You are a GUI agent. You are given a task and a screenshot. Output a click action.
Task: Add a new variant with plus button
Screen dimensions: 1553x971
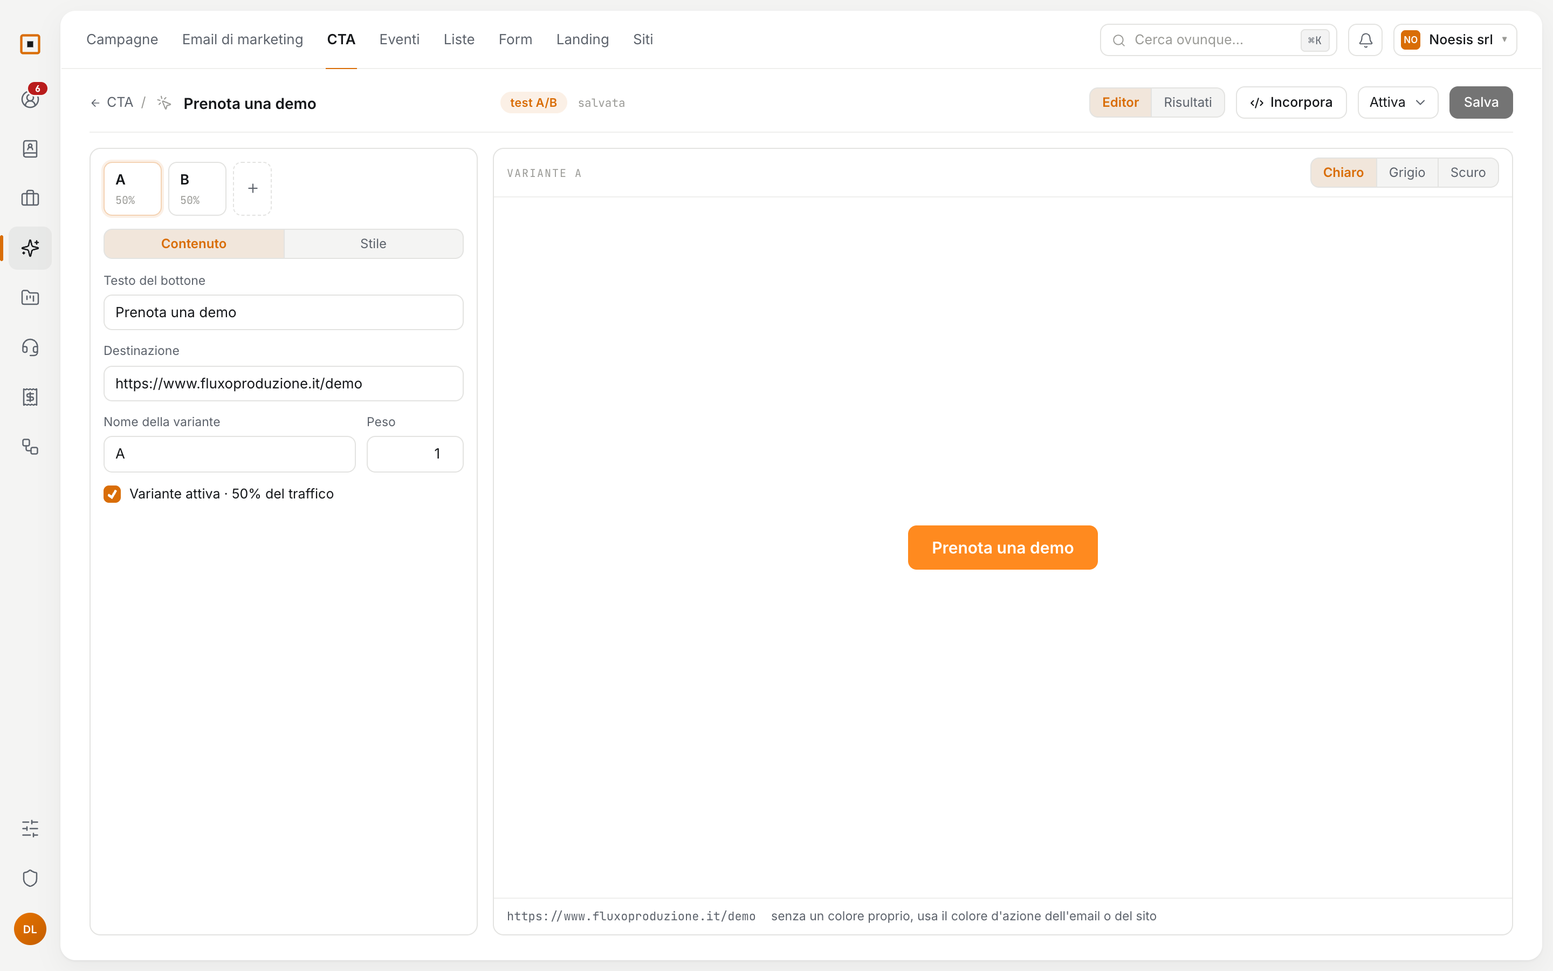(252, 189)
